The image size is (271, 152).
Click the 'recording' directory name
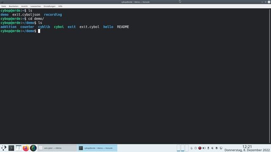tap(53, 15)
